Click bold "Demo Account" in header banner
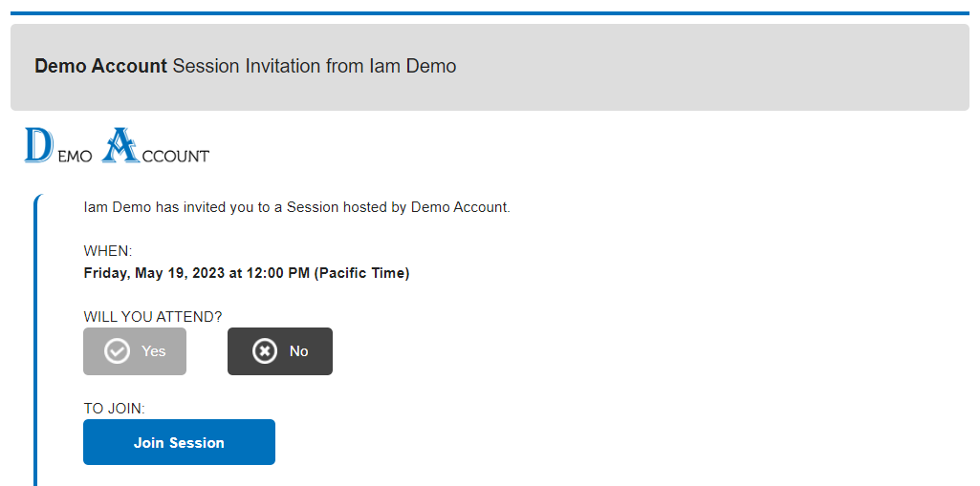This screenshot has width=980, height=486. click(x=100, y=67)
